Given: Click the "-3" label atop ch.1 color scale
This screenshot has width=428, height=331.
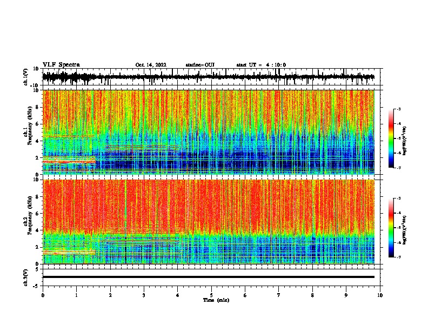Looking at the screenshot, I should (398, 109).
